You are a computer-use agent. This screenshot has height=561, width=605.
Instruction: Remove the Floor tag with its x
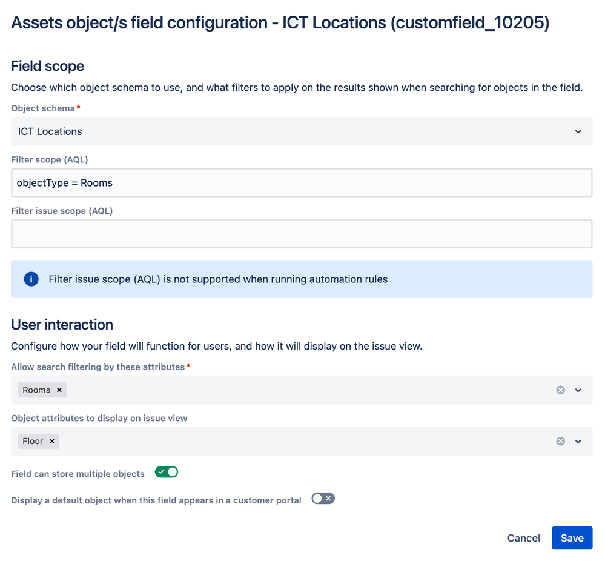click(52, 441)
